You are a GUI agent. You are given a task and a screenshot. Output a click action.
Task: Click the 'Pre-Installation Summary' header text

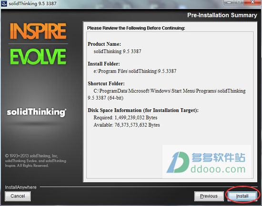pos(222,15)
